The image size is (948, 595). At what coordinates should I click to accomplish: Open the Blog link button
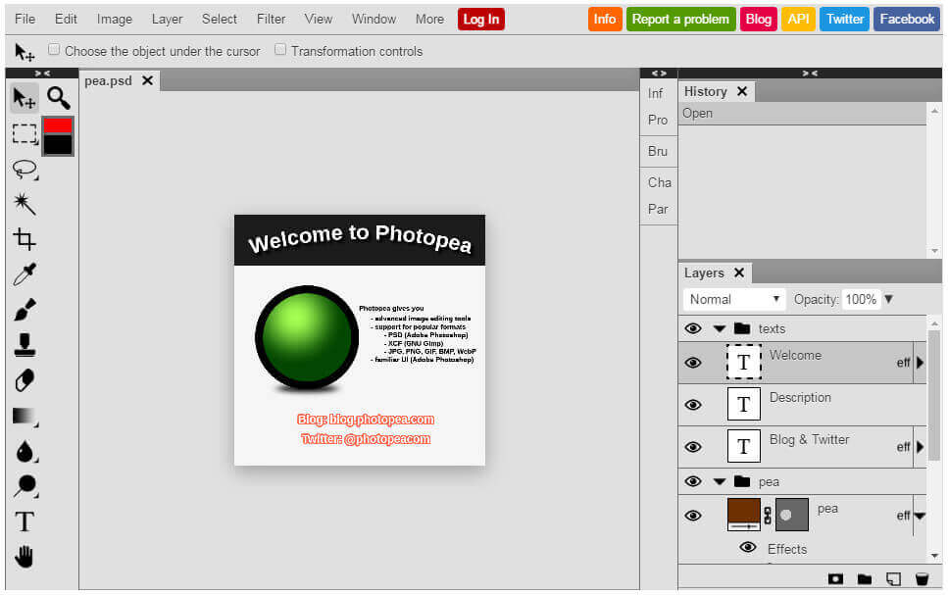coord(758,20)
